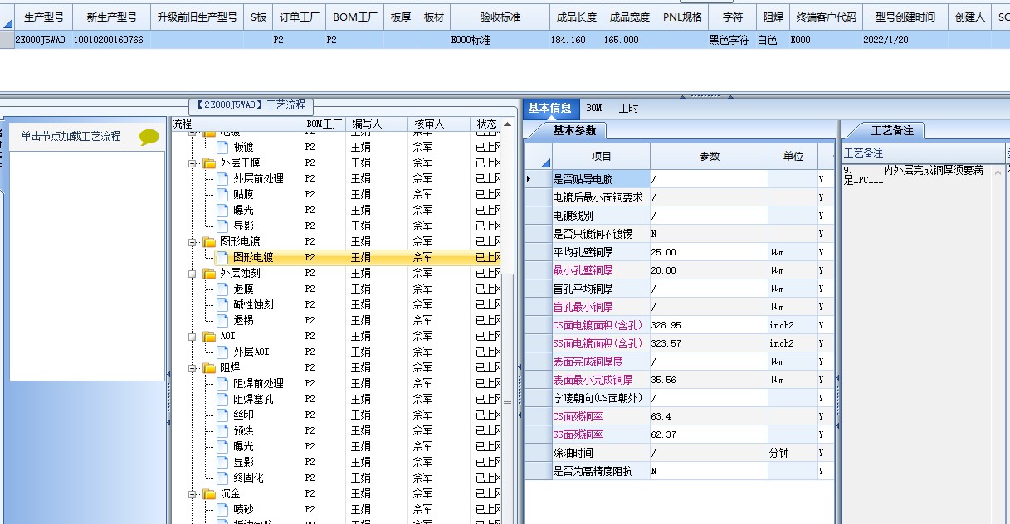Screen dimensions: 1010x524
Task: Click the folder icon beside 外层蚀刻
Action: (x=208, y=273)
